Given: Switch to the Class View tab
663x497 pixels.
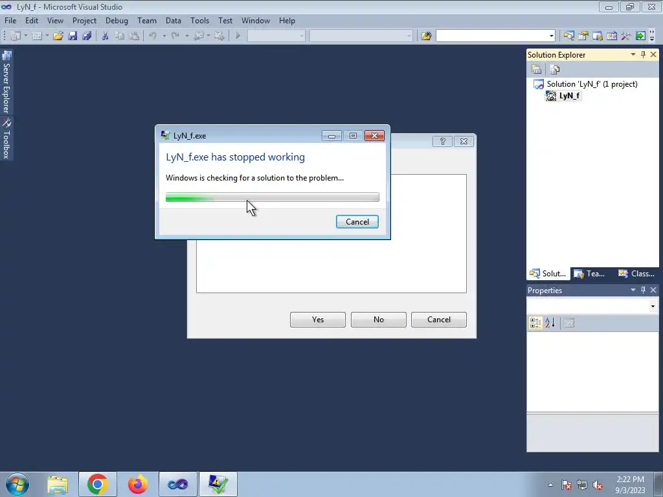Looking at the screenshot, I should point(636,274).
